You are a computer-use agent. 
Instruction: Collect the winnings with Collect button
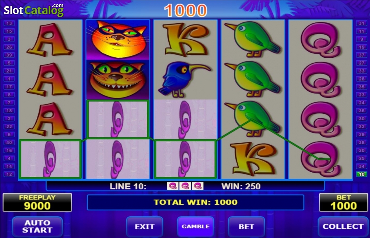(x=343, y=227)
